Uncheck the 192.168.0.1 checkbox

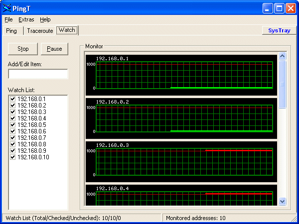click(x=12, y=99)
